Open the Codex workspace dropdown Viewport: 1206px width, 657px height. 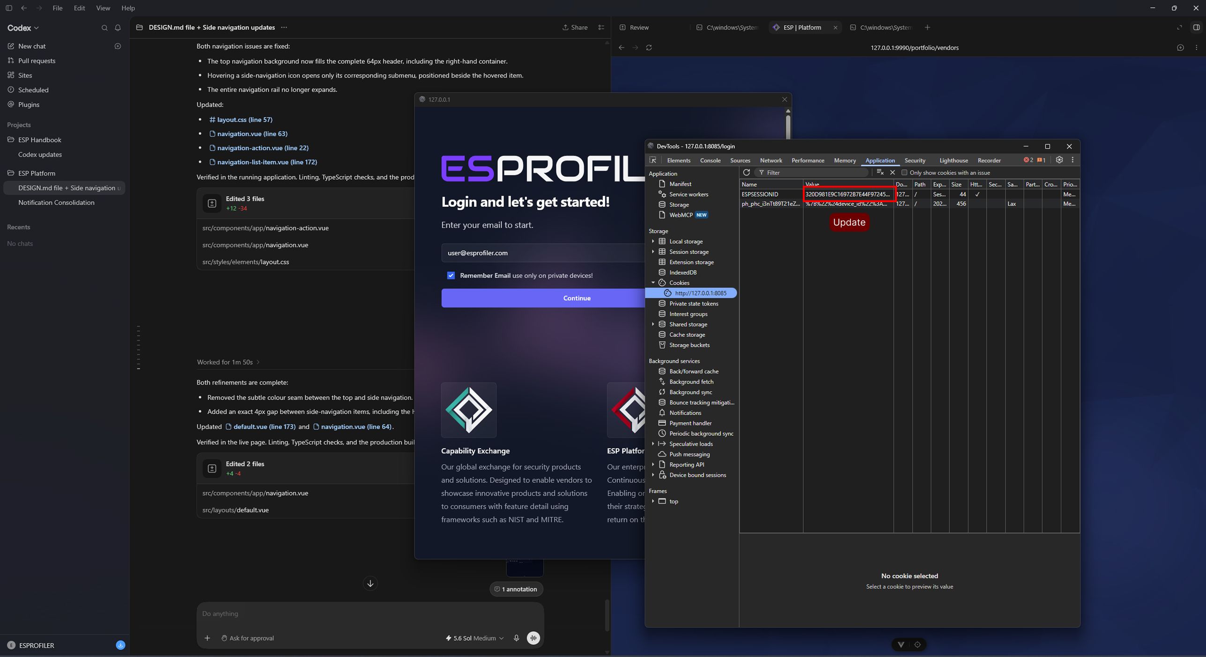[x=23, y=28]
